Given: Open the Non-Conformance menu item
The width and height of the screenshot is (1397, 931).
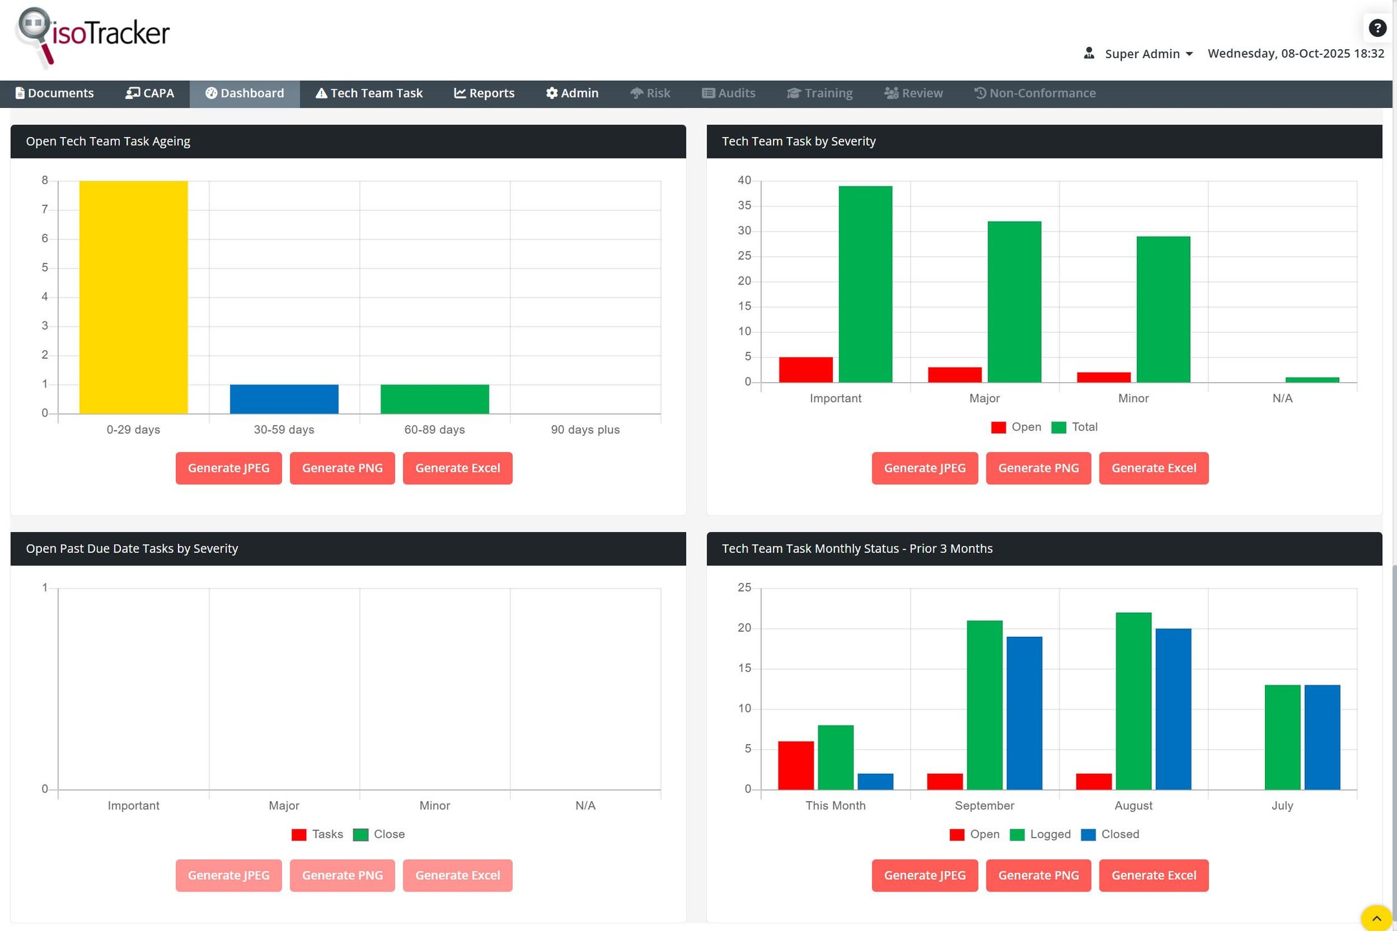Looking at the screenshot, I should click(x=1035, y=93).
